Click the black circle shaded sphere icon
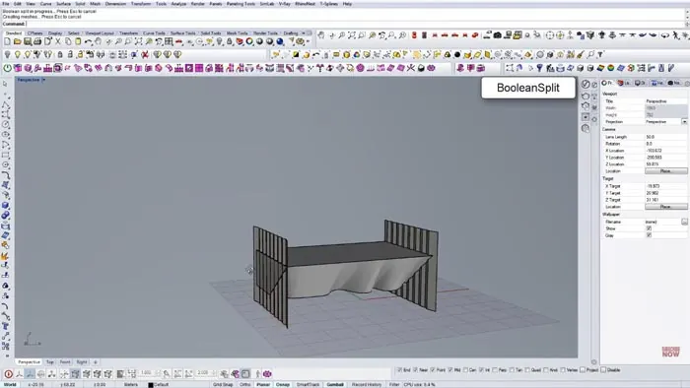Viewport: 690px width, 388px height. 457,54
